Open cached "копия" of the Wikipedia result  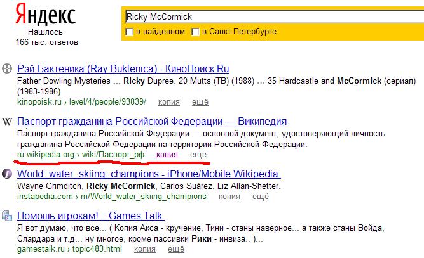pyautogui.click(x=167, y=154)
